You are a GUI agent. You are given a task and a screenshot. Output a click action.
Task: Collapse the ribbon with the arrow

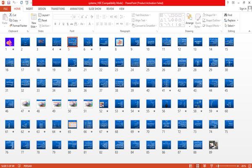249,31
